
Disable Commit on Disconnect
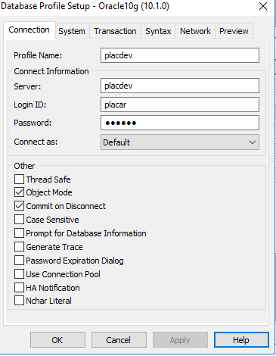pyautogui.click(x=19, y=206)
